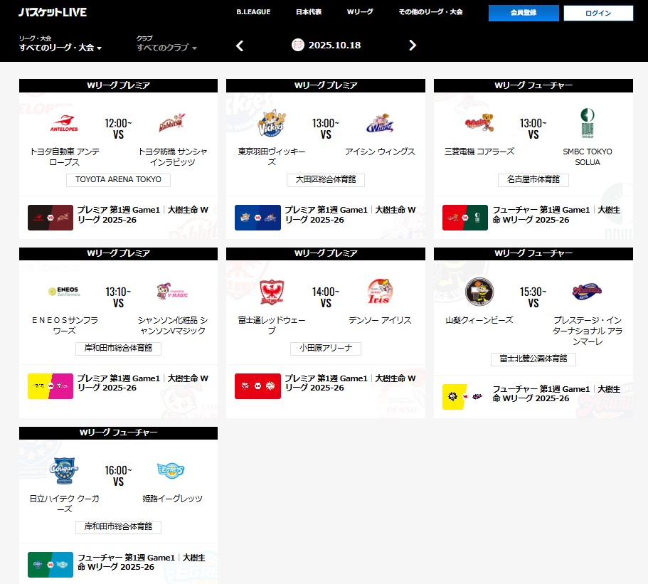Click the team name 姫路イーグレッツ

172,499
